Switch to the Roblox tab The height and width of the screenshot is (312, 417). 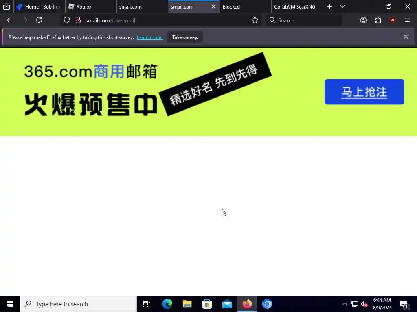91,6
